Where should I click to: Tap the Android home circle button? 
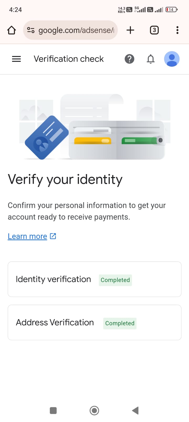[x=94, y=410]
